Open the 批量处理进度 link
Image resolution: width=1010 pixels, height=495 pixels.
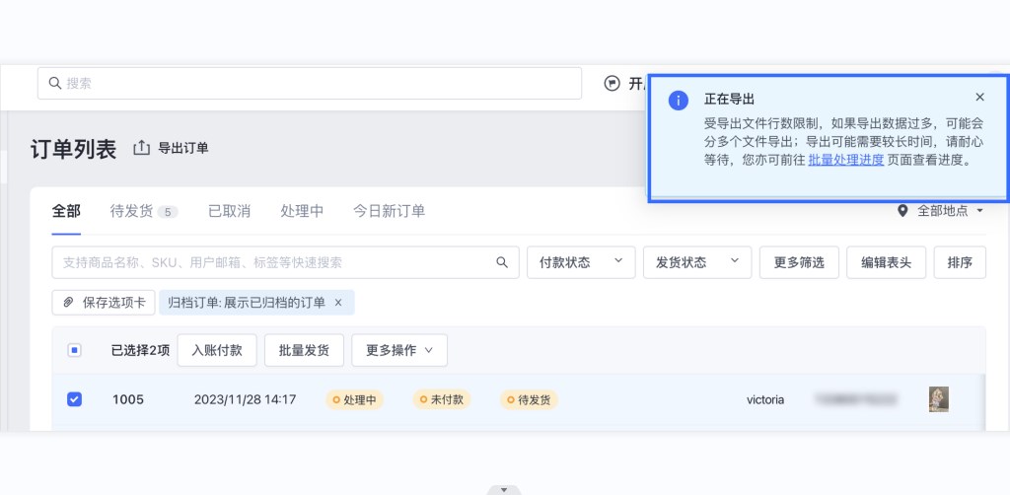tap(845, 160)
